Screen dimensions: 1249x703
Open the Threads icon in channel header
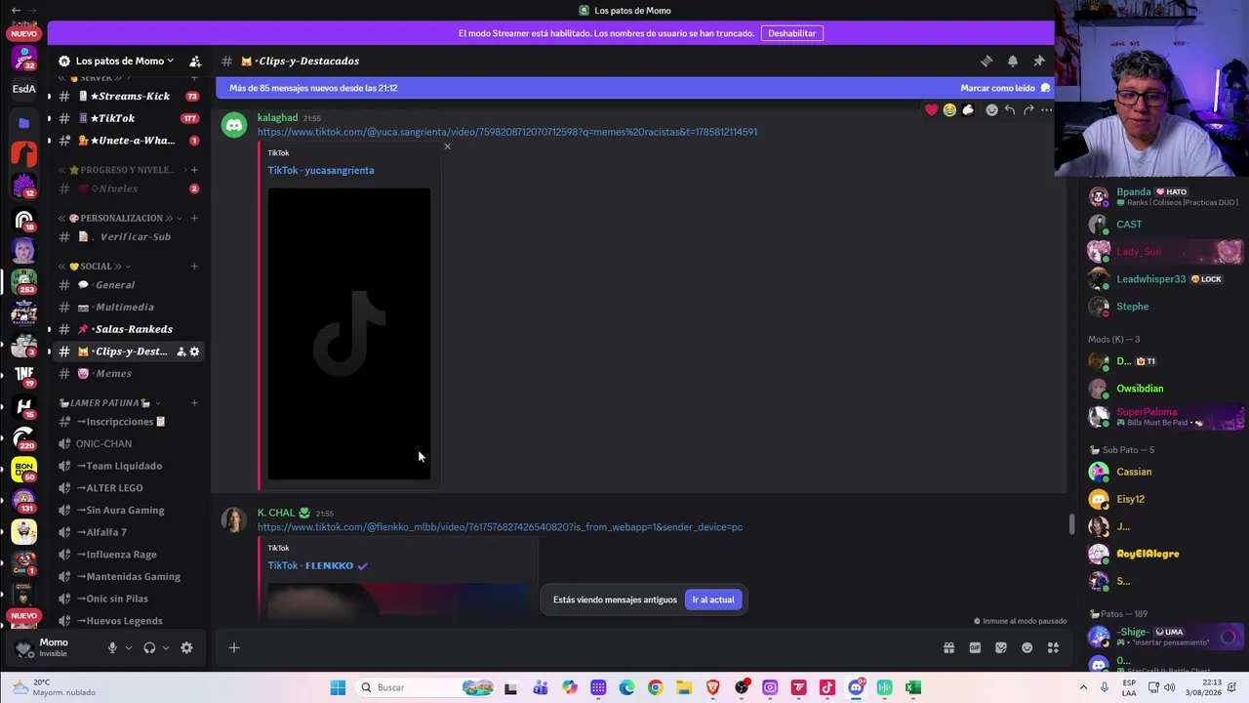[987, 61]
